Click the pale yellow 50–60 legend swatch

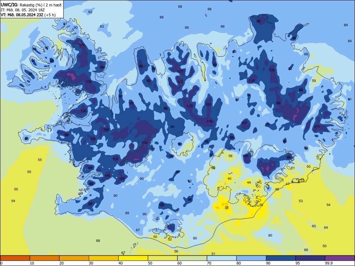tap(163, 258)
